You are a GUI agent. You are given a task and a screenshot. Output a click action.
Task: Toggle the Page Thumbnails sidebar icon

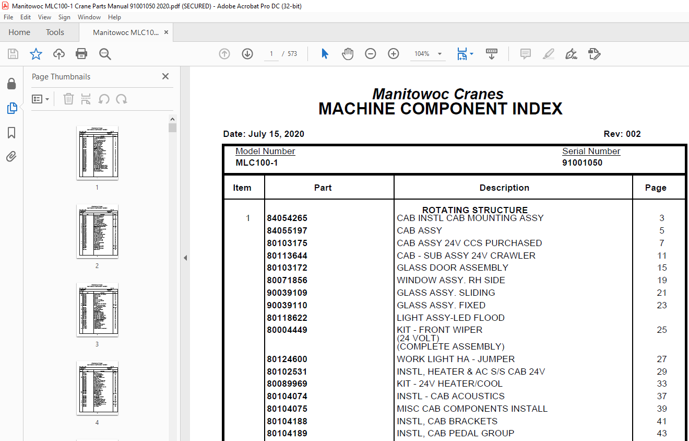coord(11,108)
